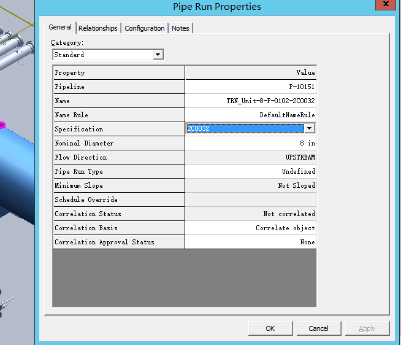Select the Correlation Status value Not correlated
401x345 pixels.
pyautogui.click(x=251, y=214)
